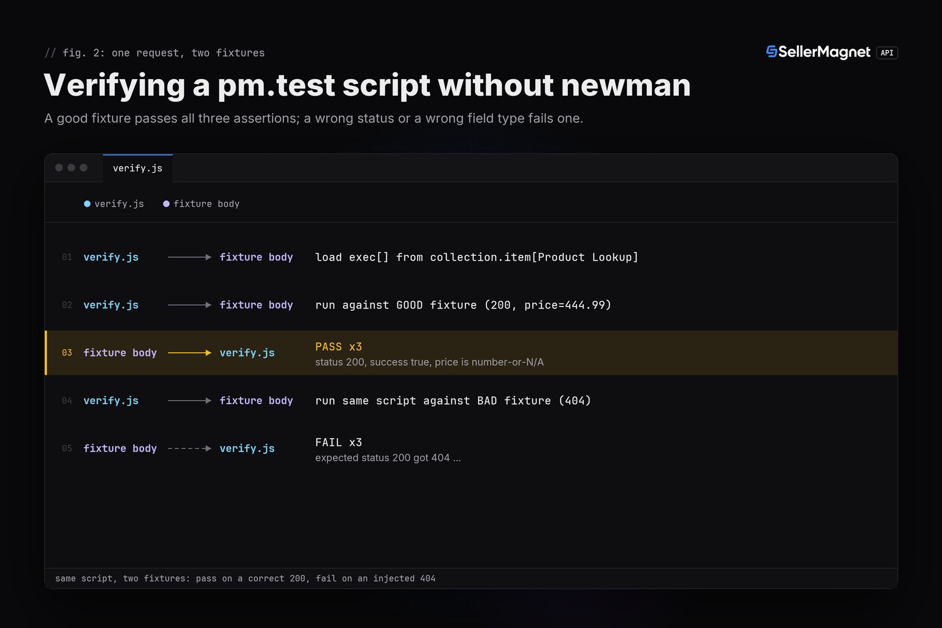The image size is (942, 628).
Task: Click "verify.js" target in the step 05 row
Action: coord(247,448)
